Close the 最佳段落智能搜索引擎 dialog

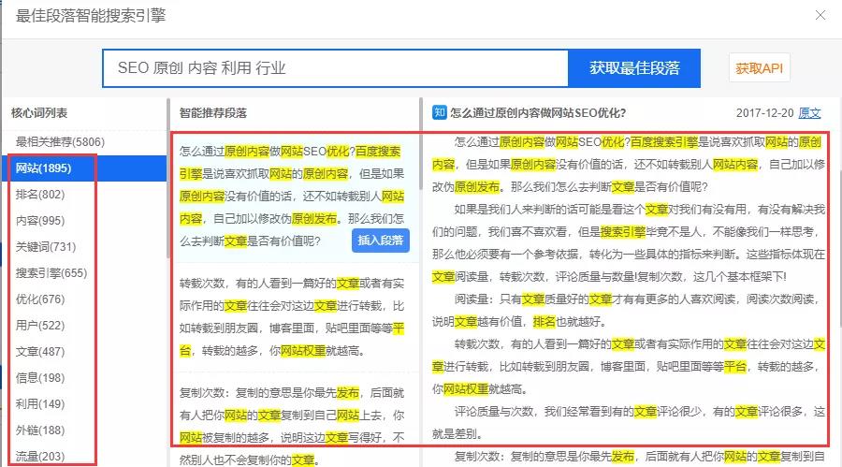point(820,16)
